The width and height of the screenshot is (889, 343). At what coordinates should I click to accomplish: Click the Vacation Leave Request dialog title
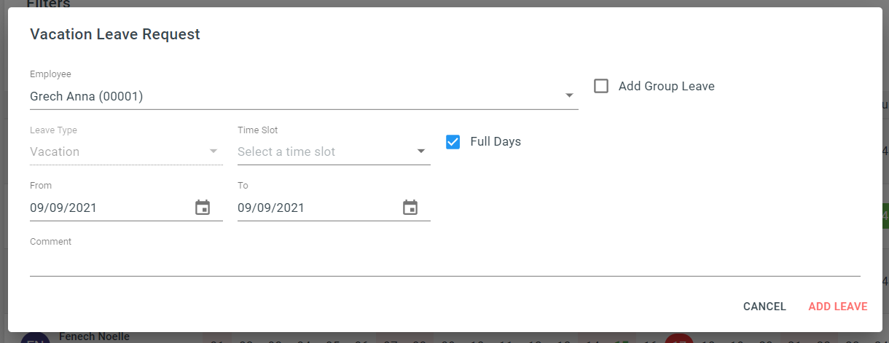pos(115,33)
